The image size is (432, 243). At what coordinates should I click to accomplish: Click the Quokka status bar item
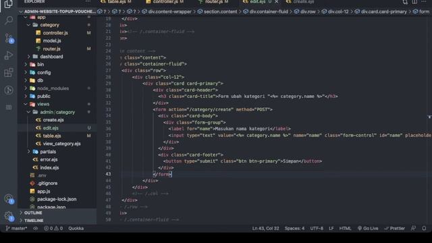tap(76, 228)
